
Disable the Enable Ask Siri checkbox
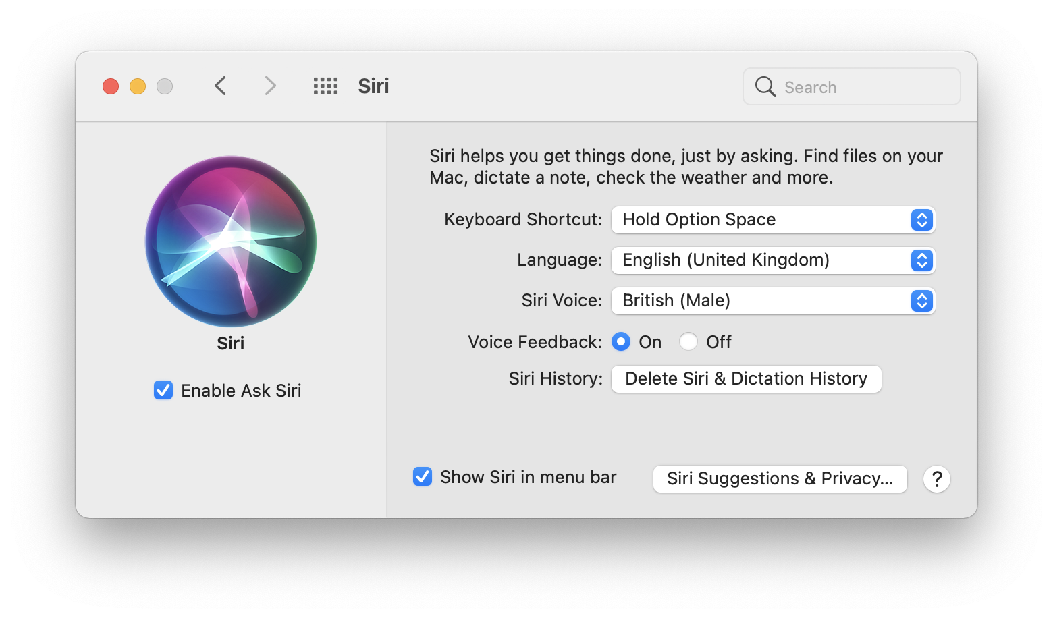click(x=163, y=390)
